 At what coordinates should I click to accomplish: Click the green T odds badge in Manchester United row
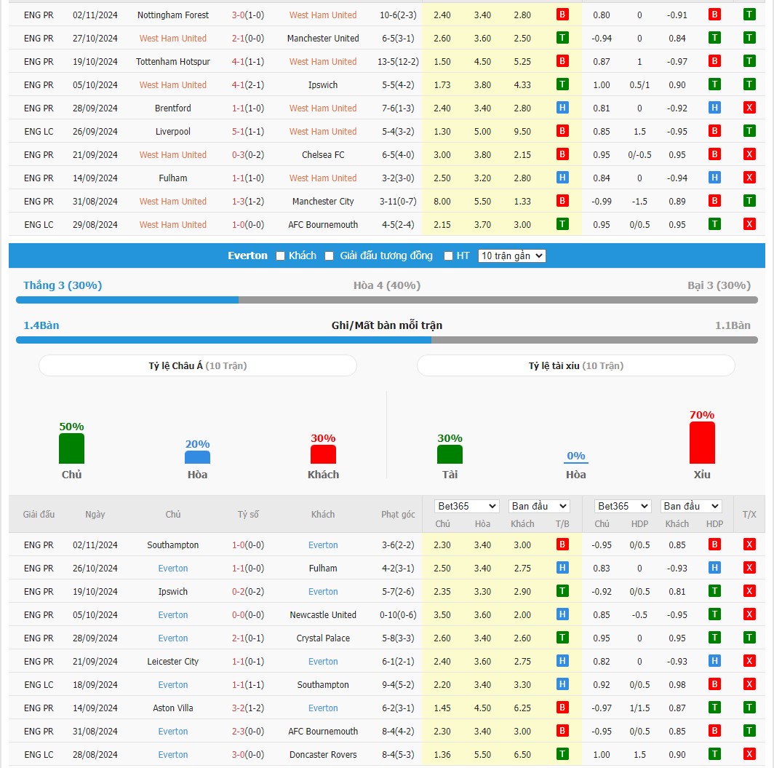[x=562, y=38]
